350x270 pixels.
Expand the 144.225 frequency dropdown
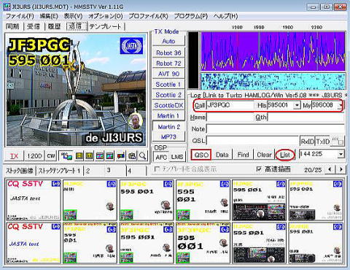point(341,154)
